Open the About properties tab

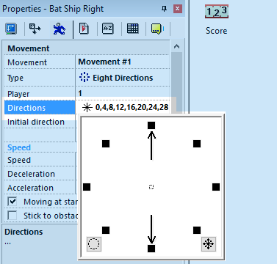click(x=158, y=29)
